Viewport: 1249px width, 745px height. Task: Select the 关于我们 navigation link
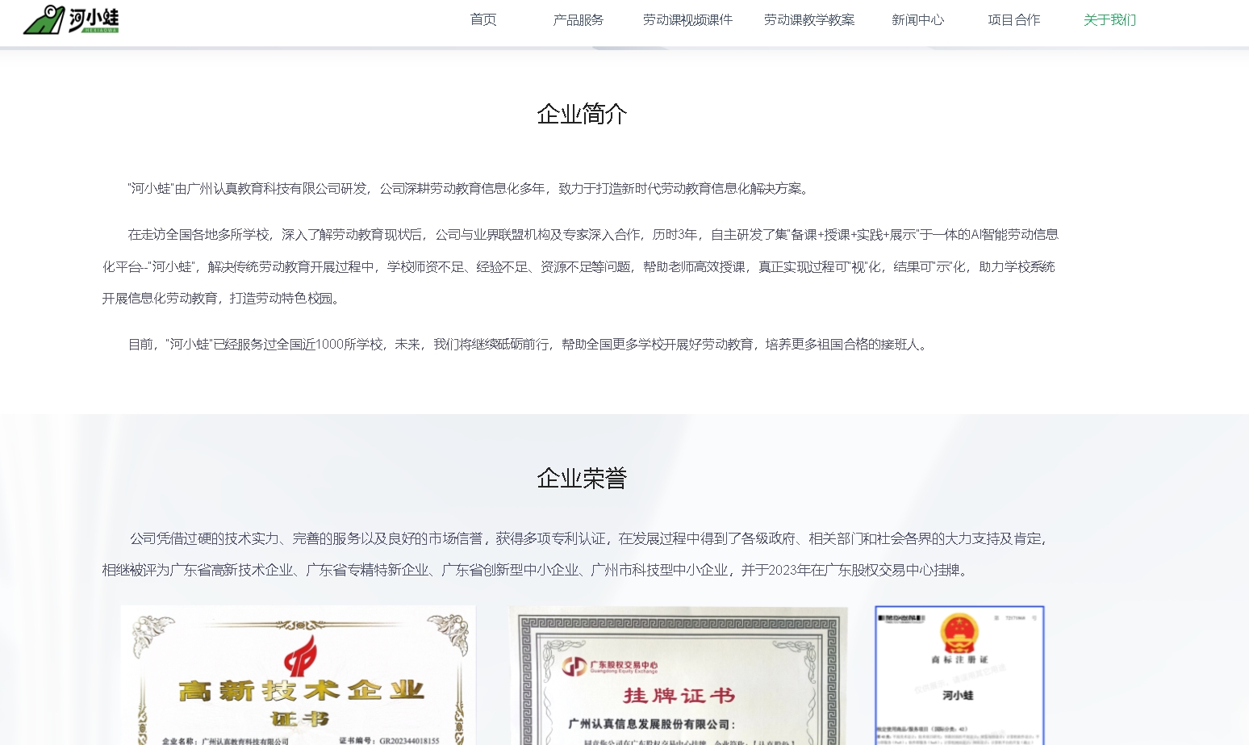point(1109,19)
